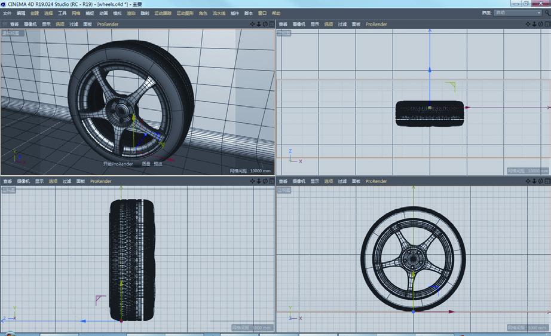Open 显示 menu in bottom-left viewport

39,181
